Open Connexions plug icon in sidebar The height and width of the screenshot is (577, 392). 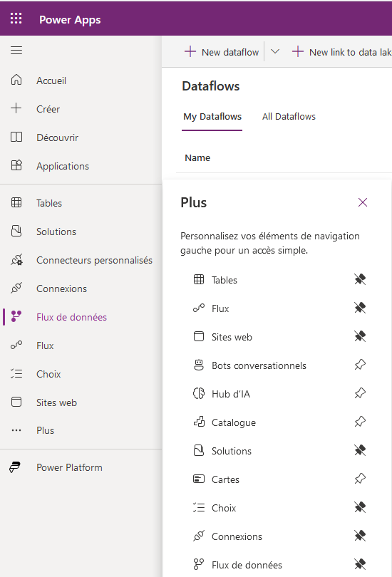[16, 288]
